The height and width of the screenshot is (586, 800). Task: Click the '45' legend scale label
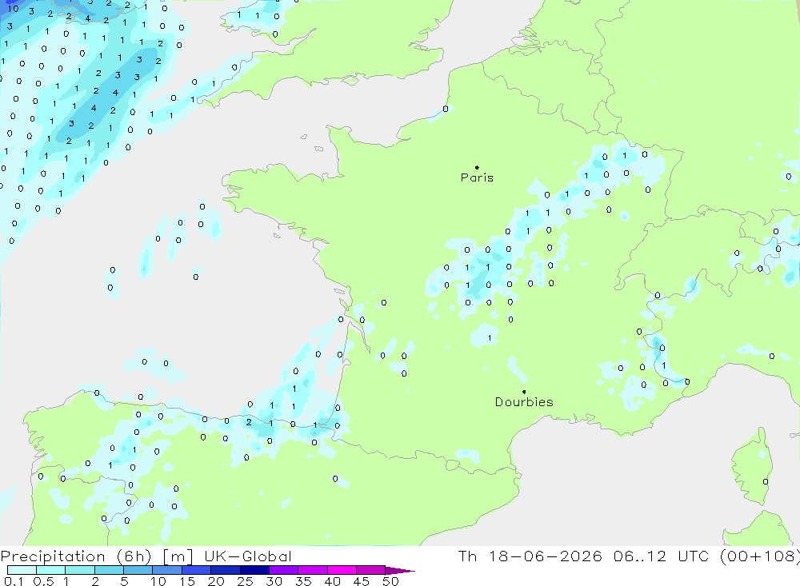click(362, 581)
